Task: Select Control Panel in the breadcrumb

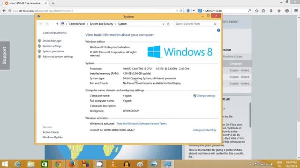Action: pyautogui.click(x=77, y=24)
